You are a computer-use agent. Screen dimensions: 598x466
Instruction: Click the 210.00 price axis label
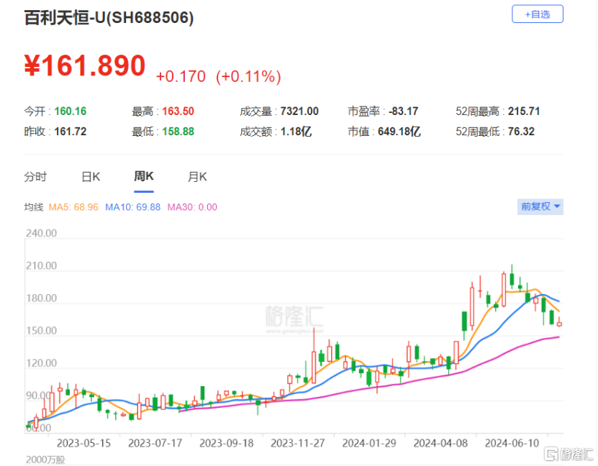[41, 265]
